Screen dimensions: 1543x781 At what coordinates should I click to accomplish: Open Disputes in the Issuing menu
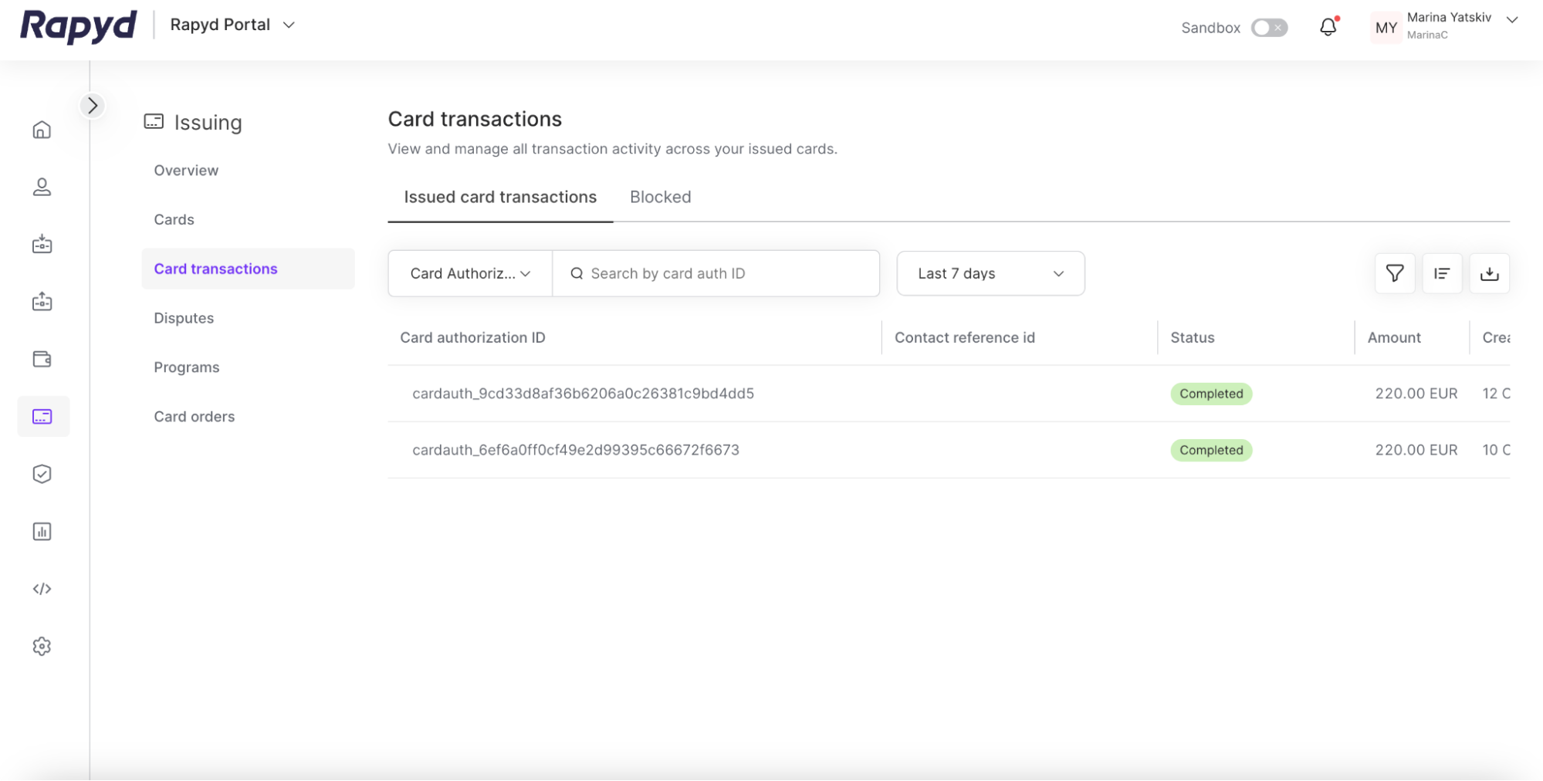pyautogui.click(x=184, y=318)
